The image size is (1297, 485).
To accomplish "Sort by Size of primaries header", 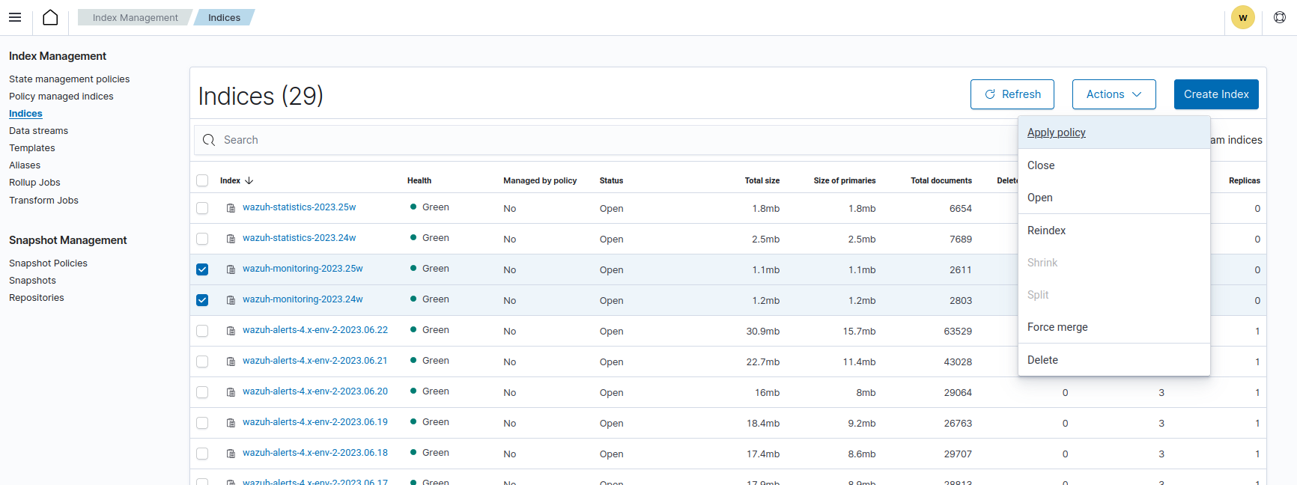I will pyautogui.click(x=845, y=180).
